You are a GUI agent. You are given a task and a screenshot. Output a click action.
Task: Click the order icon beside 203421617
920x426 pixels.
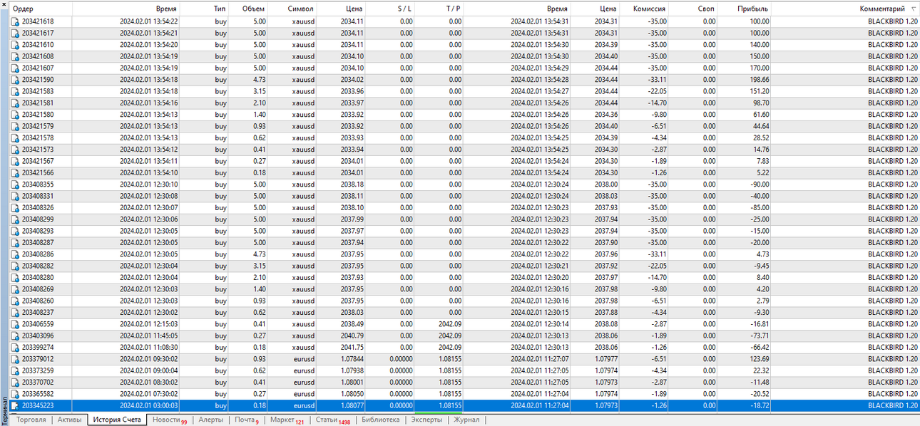(x=15, y=33)
